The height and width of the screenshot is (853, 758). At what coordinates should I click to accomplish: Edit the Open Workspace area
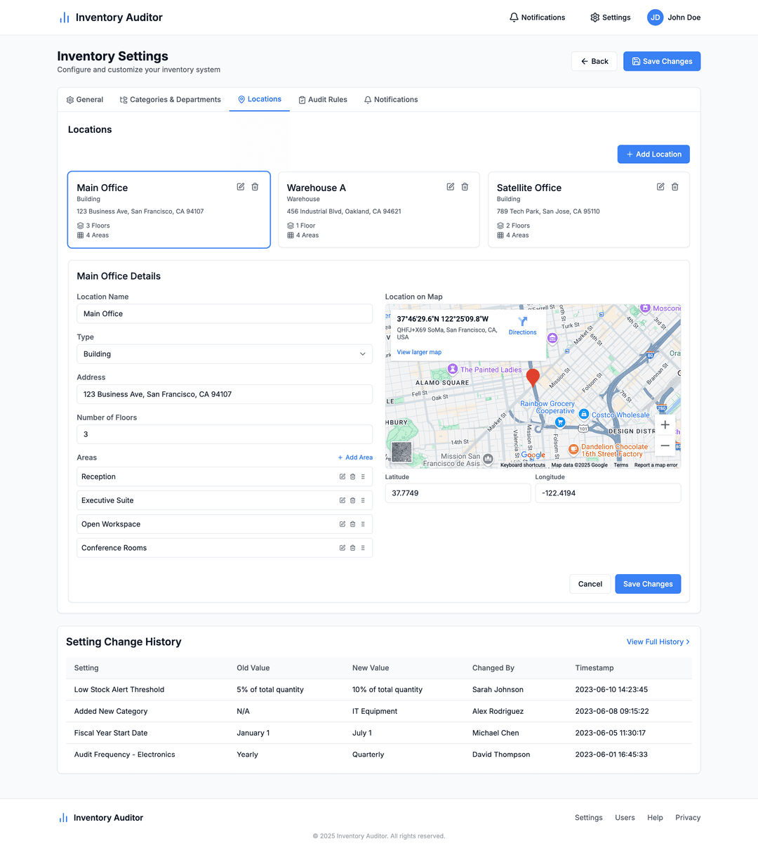(342, 523)
